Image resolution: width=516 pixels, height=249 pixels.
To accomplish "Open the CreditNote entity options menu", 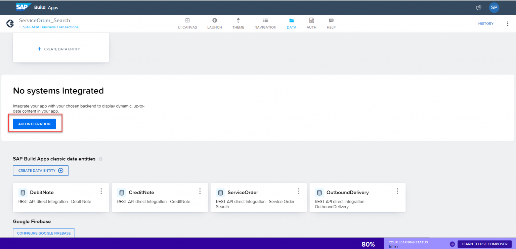I will pyautogui.click(x=200, y=191).
